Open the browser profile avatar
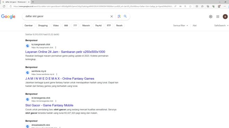The height and width of the screenshot is (128, 229). pos(219,6)
